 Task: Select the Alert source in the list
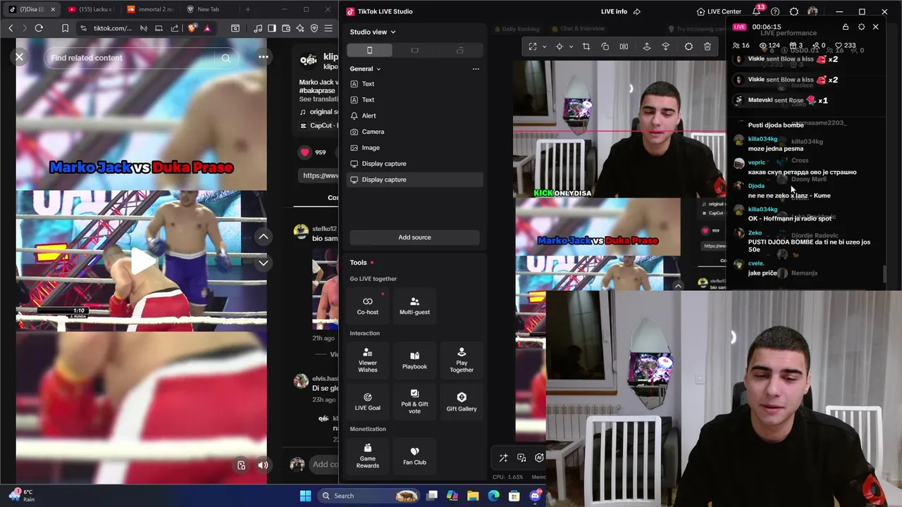414,115
